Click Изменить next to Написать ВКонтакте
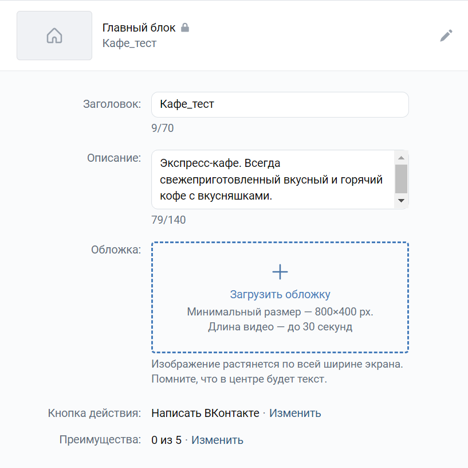This screenshot has width=468, height=468. coord(295,413)
